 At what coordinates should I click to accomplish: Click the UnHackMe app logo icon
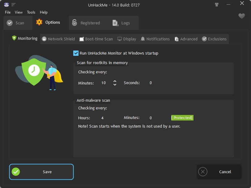point(6,5)
